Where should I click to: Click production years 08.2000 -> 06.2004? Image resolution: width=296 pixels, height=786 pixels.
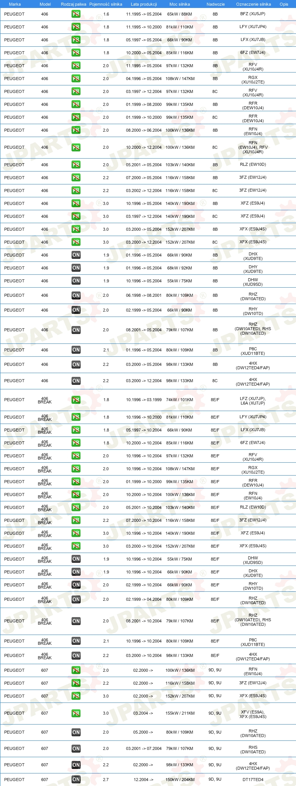tap(144, 130)
